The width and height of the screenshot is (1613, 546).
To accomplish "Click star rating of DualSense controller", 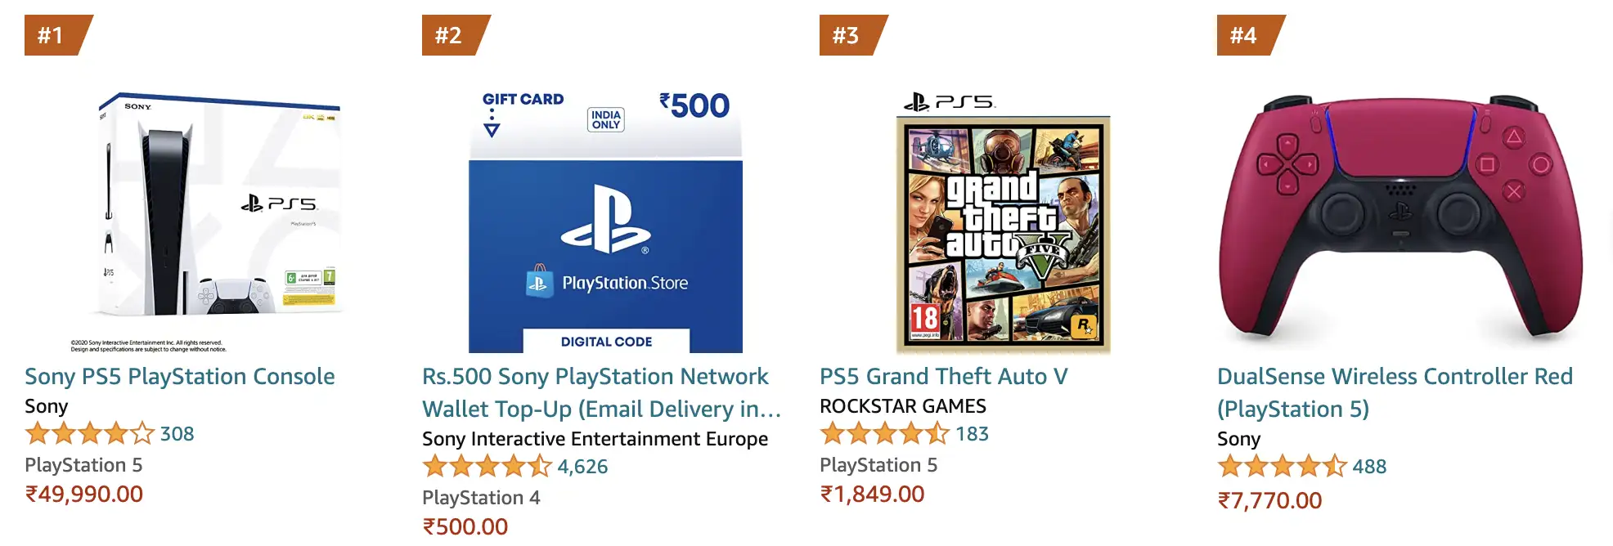I will pos(1283,466).
